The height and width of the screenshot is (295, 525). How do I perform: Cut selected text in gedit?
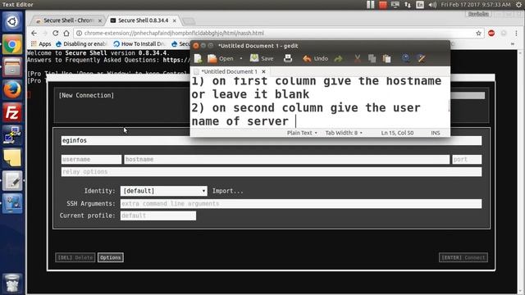point(358,59)
